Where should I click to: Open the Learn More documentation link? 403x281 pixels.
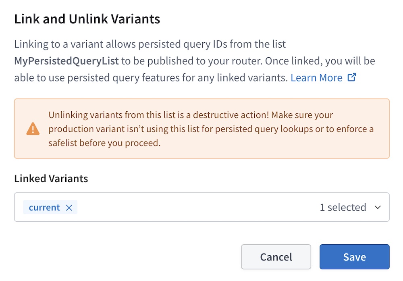pyautogui.click(x=317, y=77)
